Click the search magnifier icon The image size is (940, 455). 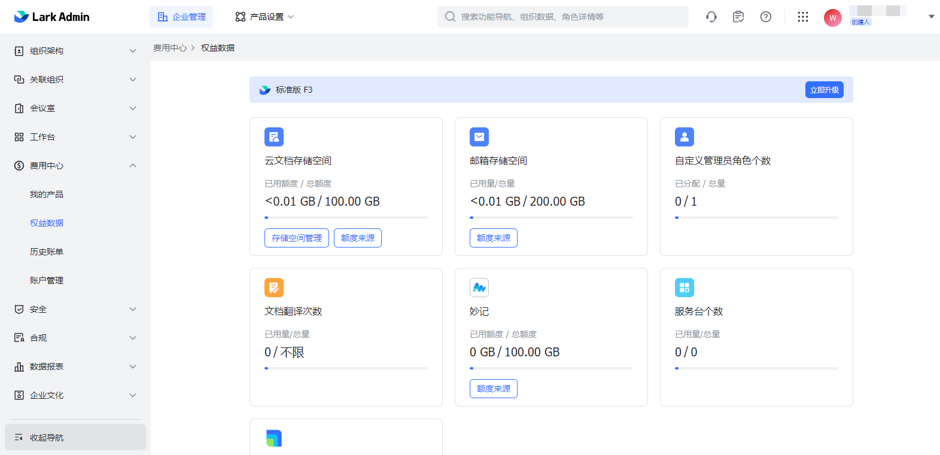pyautogui.click(x=450, y=17)
